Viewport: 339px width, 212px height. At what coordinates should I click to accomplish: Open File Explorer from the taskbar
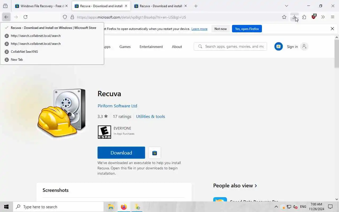point(111,207)
